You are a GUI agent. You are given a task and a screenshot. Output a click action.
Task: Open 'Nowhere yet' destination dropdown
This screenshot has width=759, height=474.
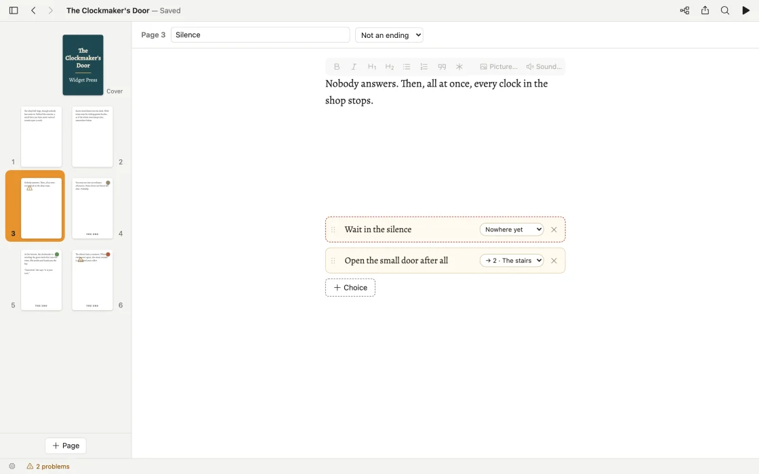(512, 230)
